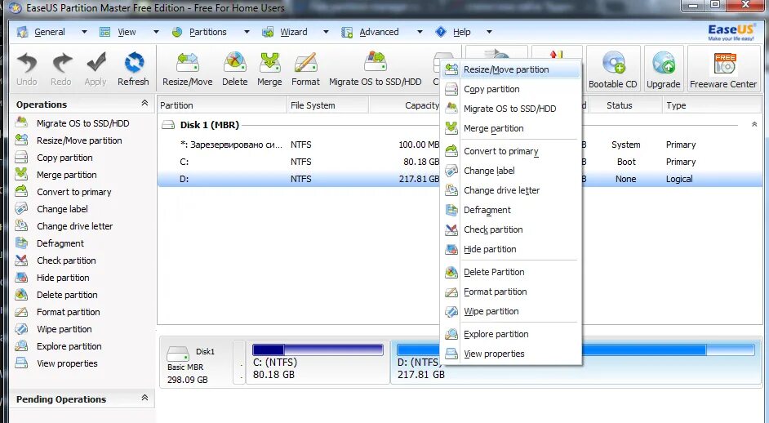Screen dimensions: 769x423
Task: Click the Undo toolbar icon
Action: (26, 69)
